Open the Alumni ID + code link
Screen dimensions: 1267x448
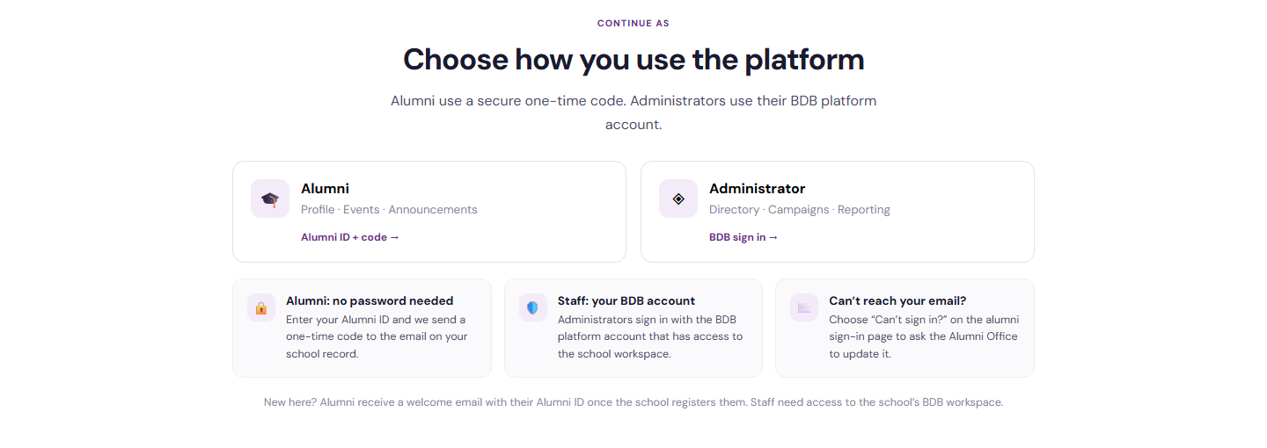pyautogui.click(x=350, y=237)
